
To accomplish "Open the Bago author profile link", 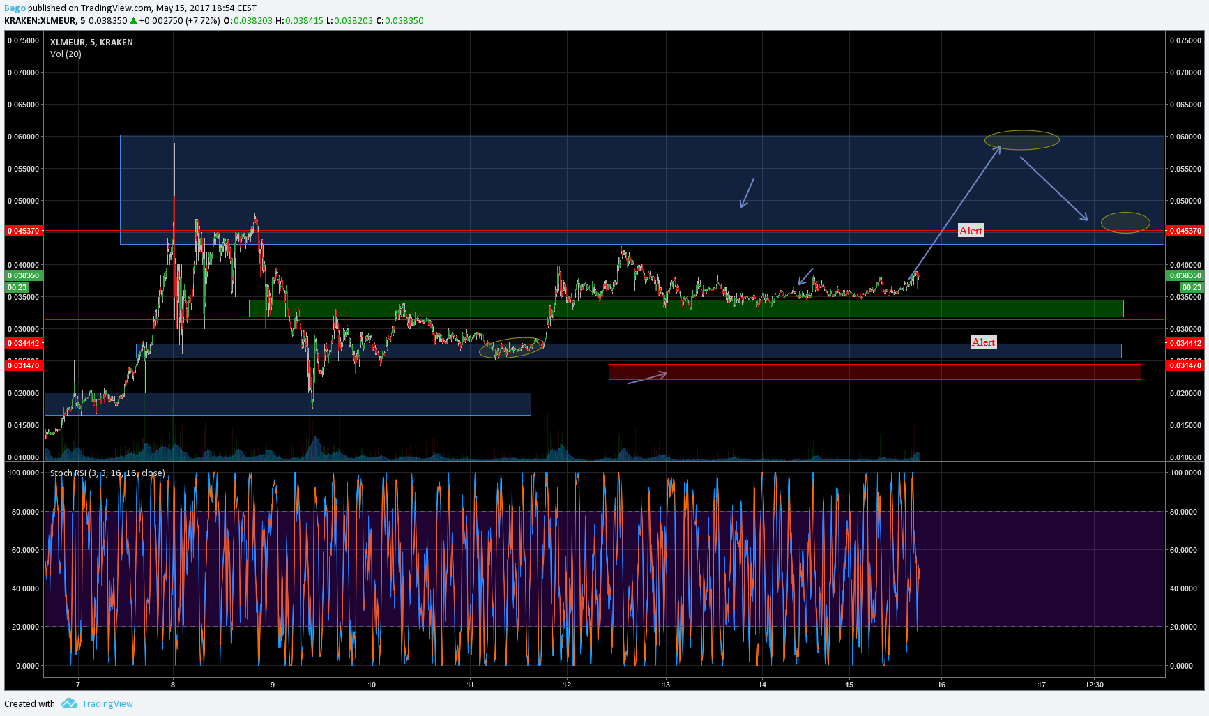I will (x=15, y=8).
